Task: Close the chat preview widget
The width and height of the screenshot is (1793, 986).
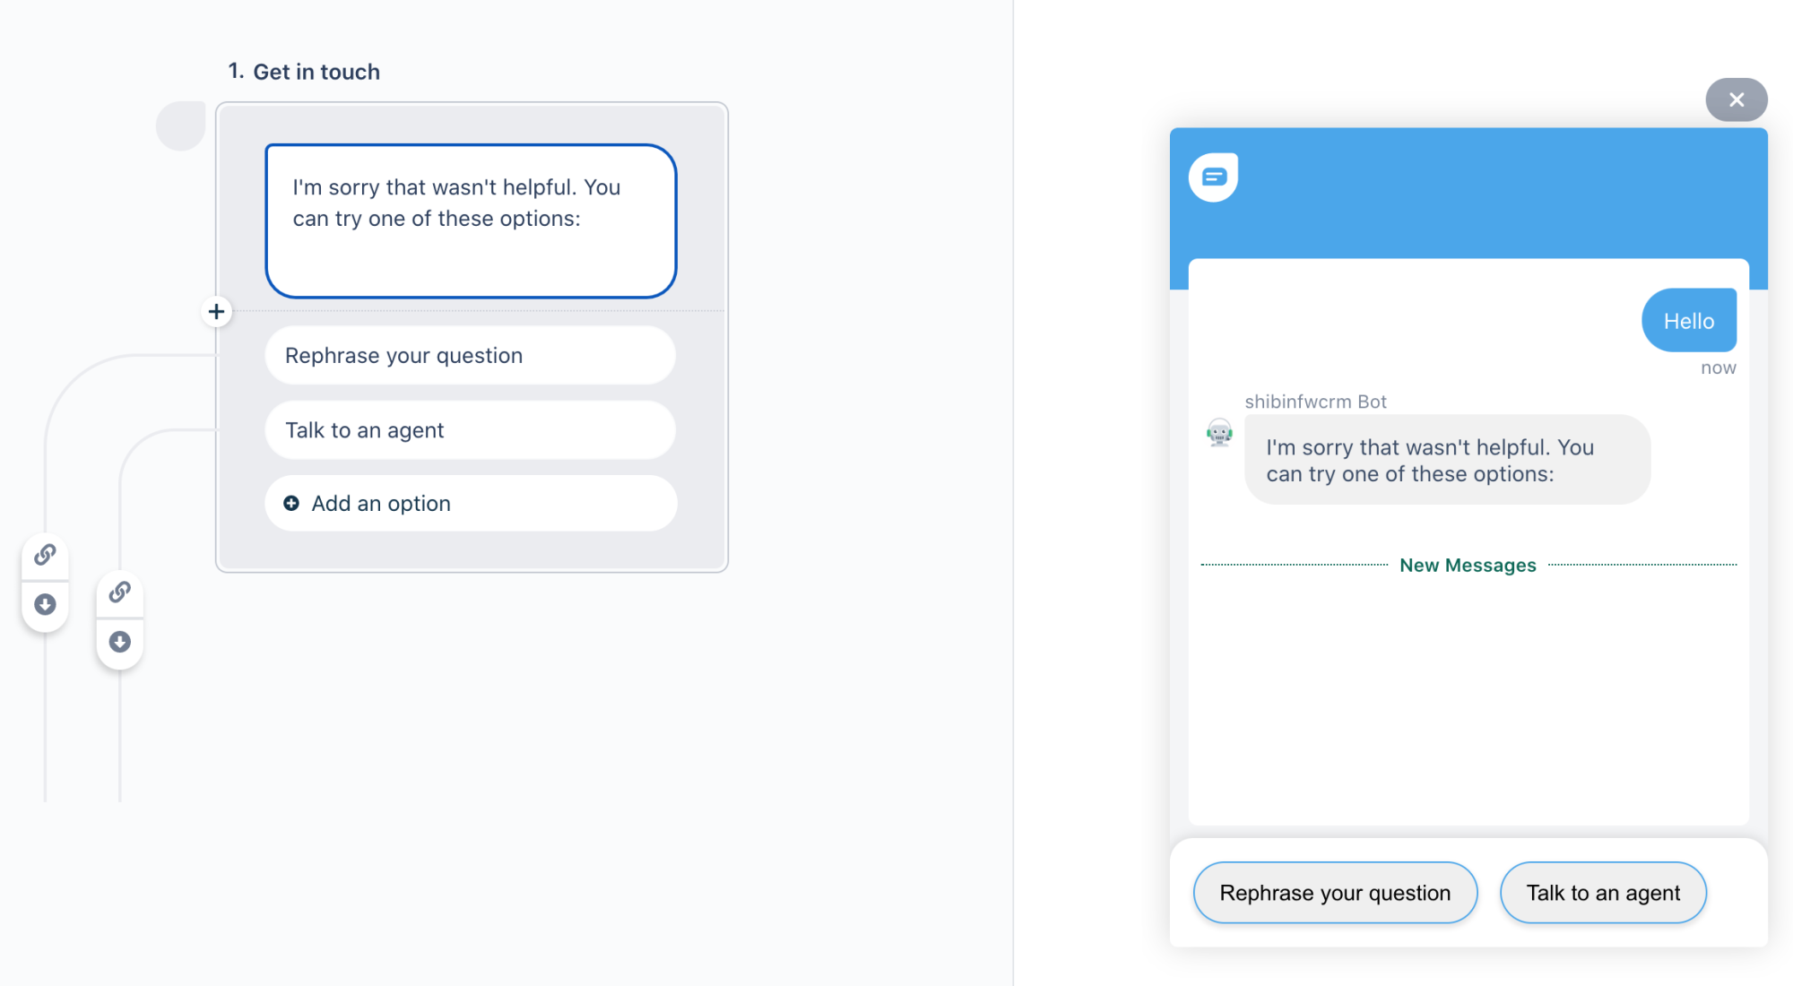Action: point(1736,99)
